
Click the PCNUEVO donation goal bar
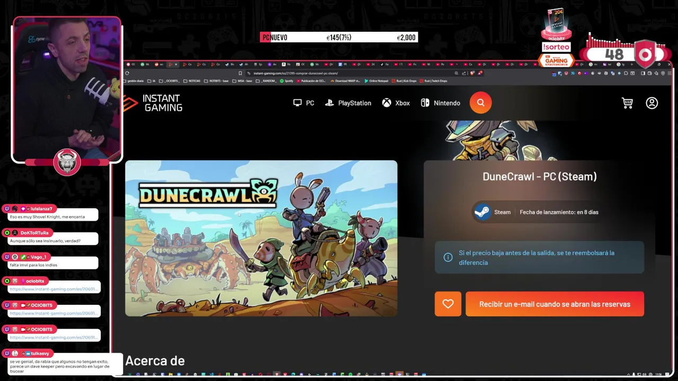point(338,38)
